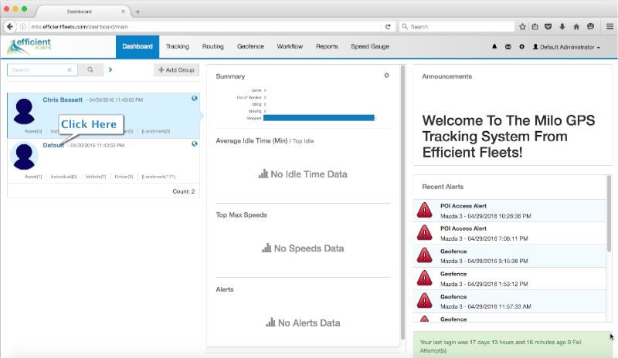Screen dimensions: 618x358
Task: Click globe icon on Default group row
Action: click(195, 144)
